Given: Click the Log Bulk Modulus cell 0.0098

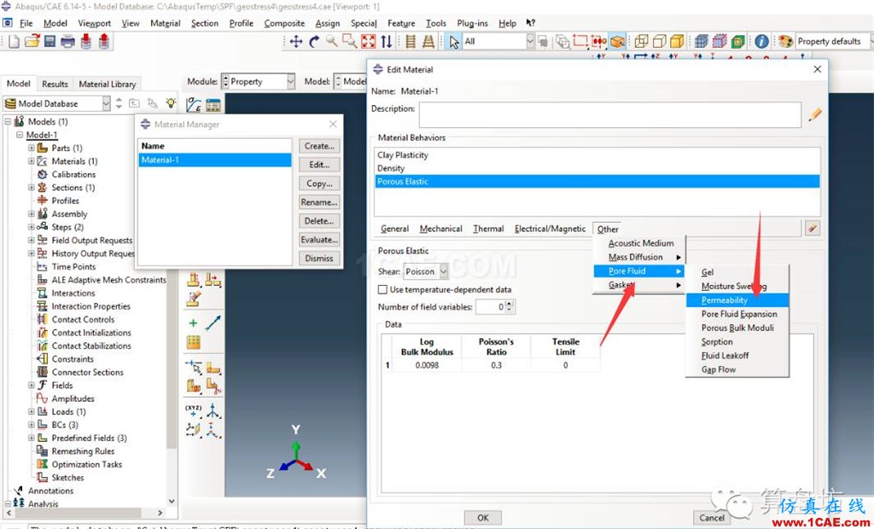Looking at the screenshot, I should [427, 365].
